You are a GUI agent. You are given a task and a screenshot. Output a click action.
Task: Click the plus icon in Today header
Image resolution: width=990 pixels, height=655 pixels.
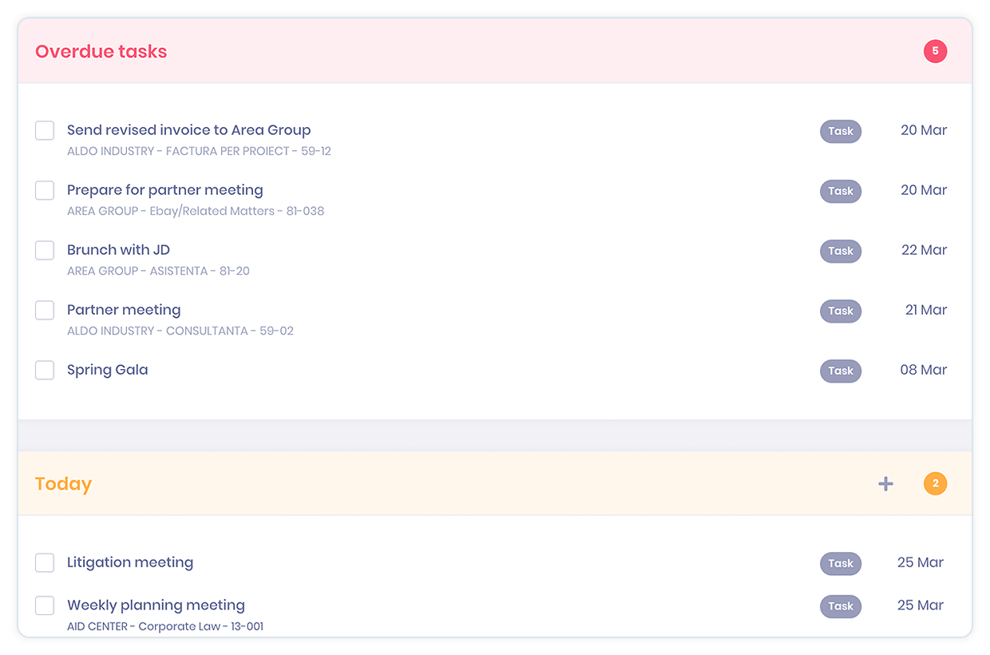[885, 484]
